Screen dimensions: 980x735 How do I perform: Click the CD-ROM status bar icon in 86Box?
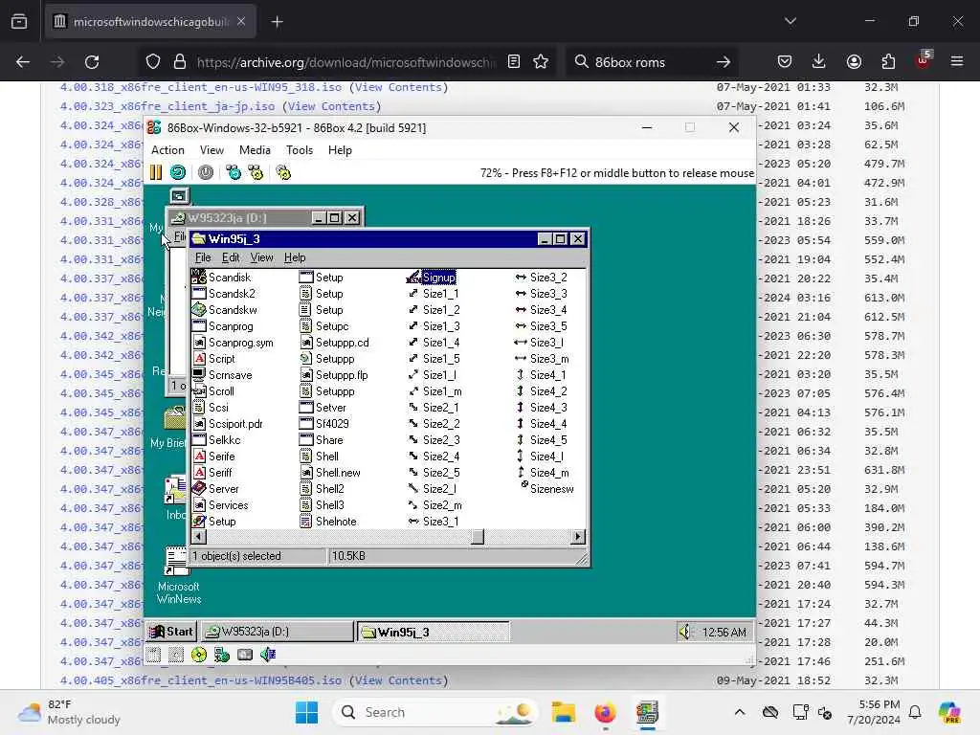(199, 655)
